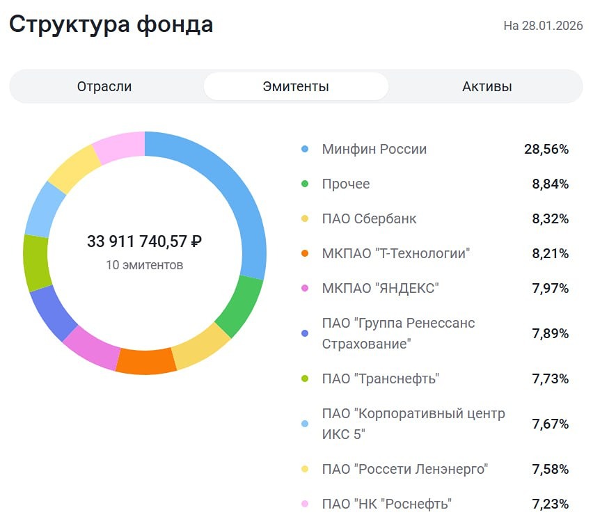
Task: Click the light-green dot beside ПАО "Транснефть"
Action: (305, 378)
